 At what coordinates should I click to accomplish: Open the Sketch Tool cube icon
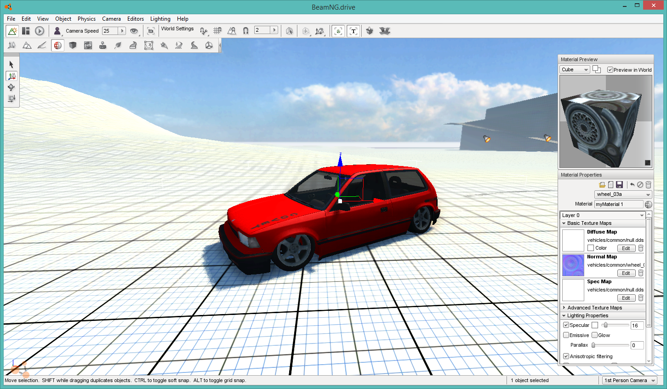73,45
